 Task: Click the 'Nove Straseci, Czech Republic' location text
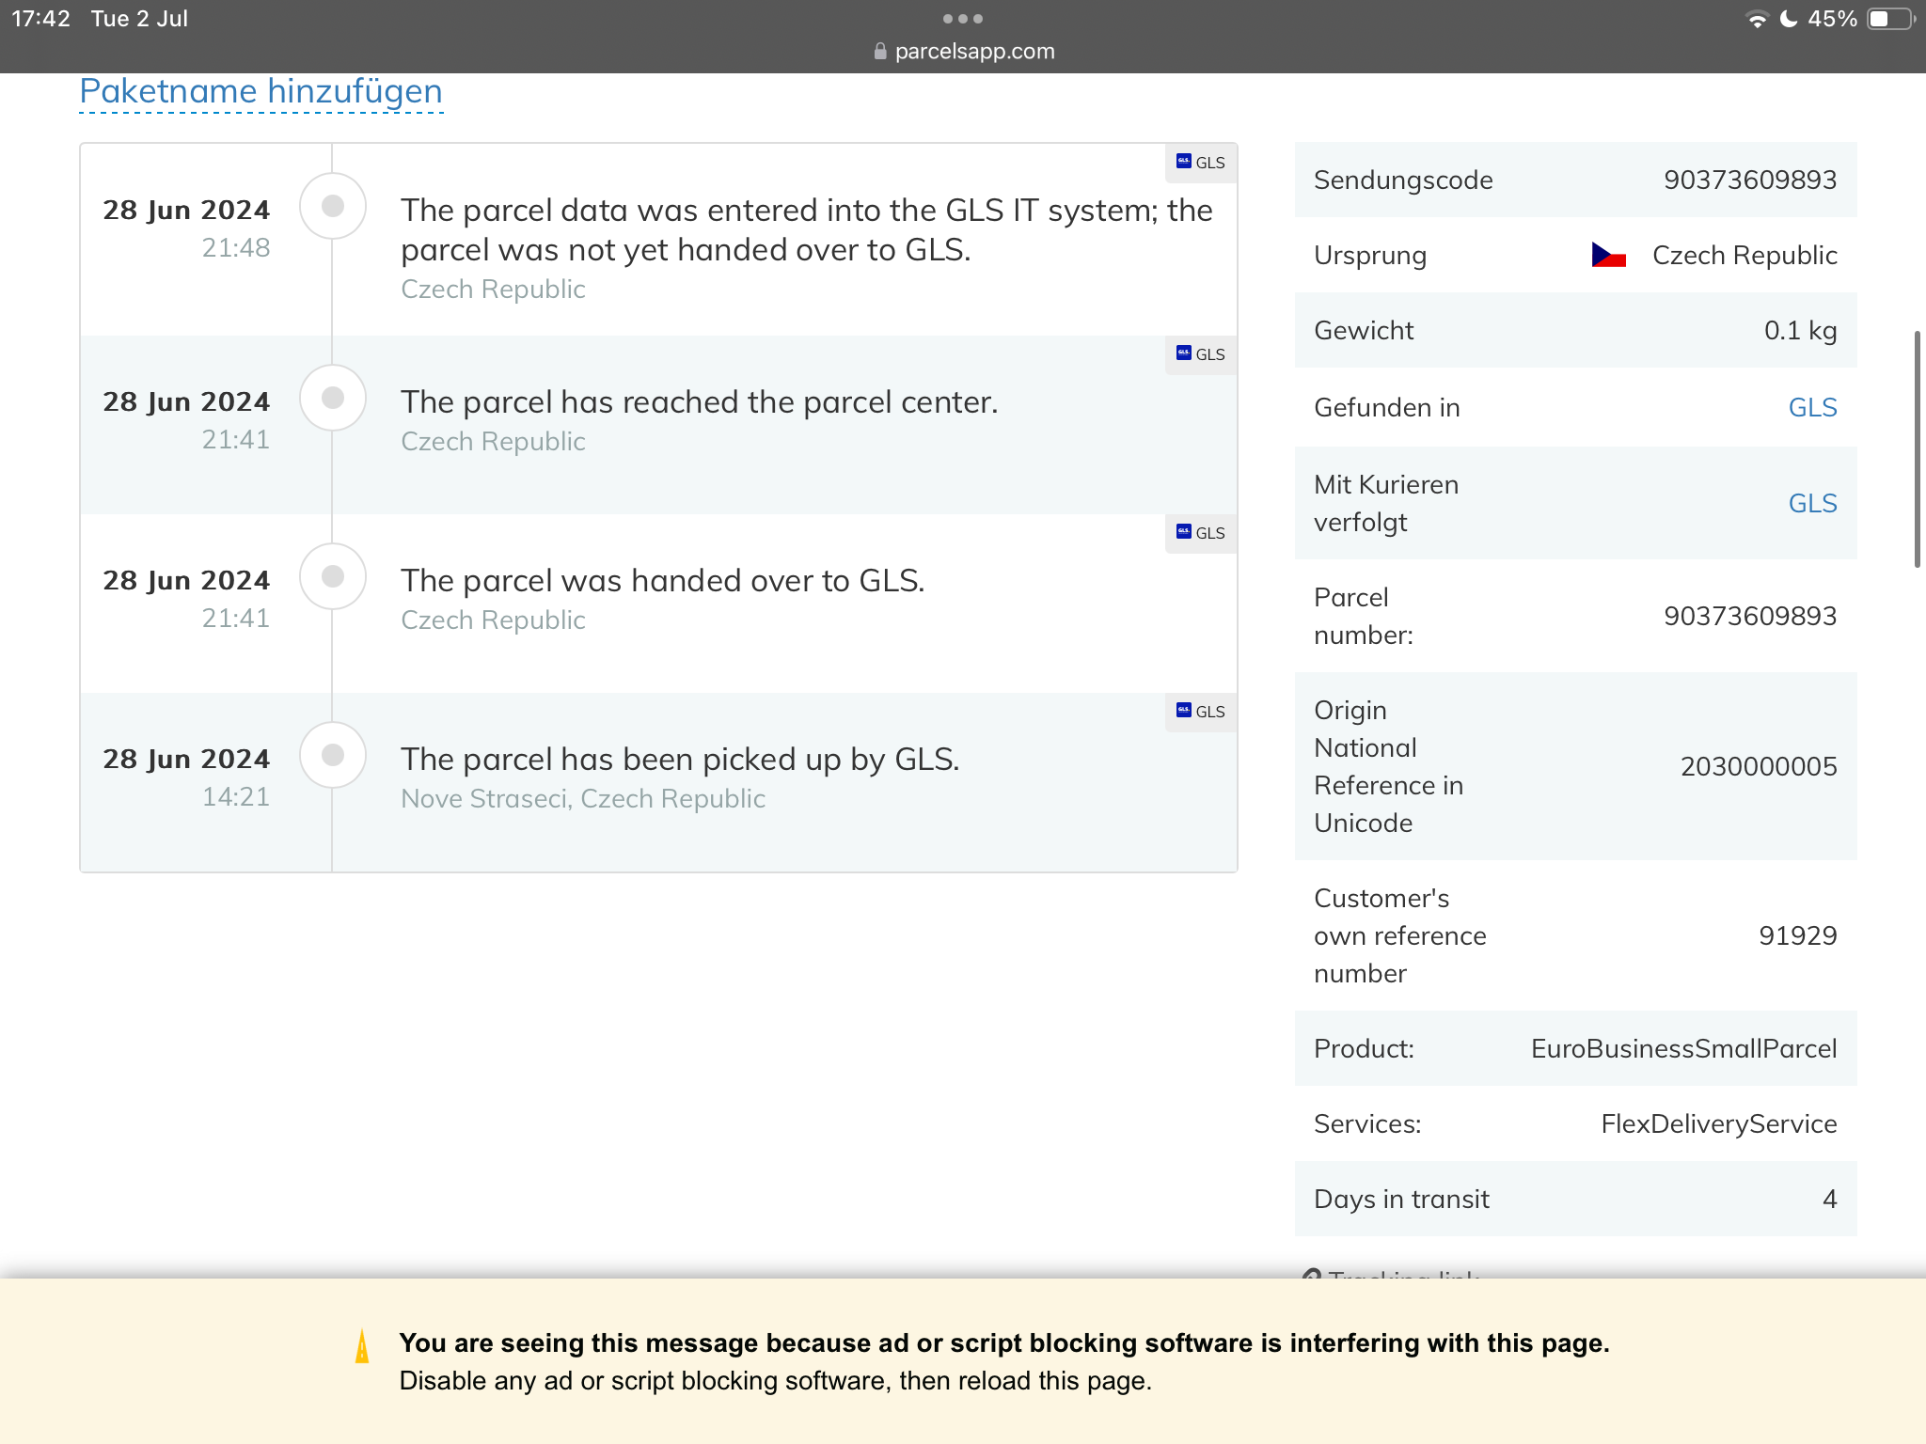(x=582, y=799)
